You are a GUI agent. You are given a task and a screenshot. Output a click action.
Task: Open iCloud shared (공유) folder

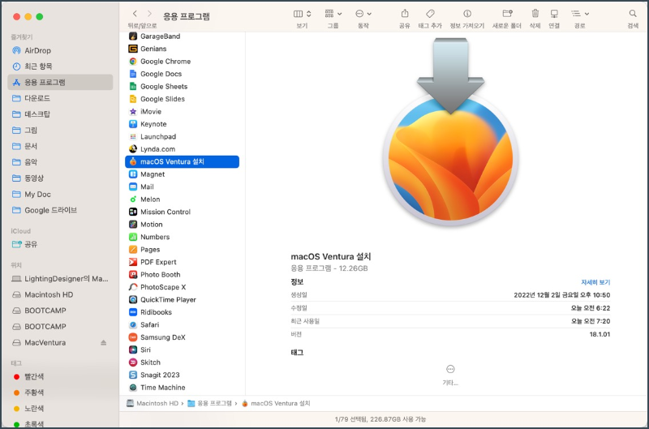60,244
